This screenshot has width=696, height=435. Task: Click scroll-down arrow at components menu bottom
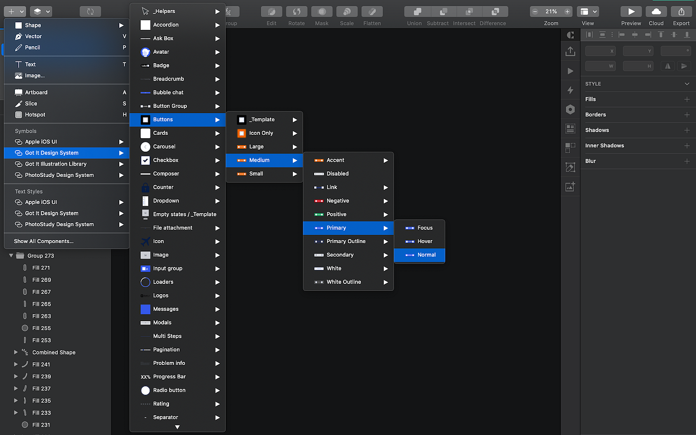coord(177,427)
